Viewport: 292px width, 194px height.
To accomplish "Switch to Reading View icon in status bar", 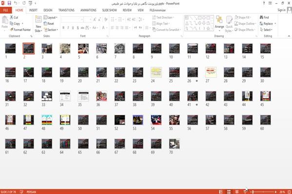I will pos(237,192).
